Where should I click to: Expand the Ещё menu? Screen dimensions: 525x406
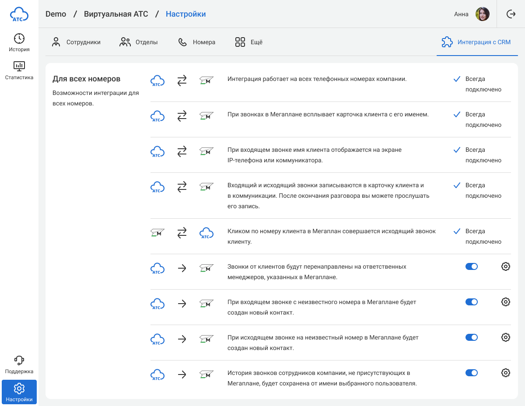click(x=248, y=42)
